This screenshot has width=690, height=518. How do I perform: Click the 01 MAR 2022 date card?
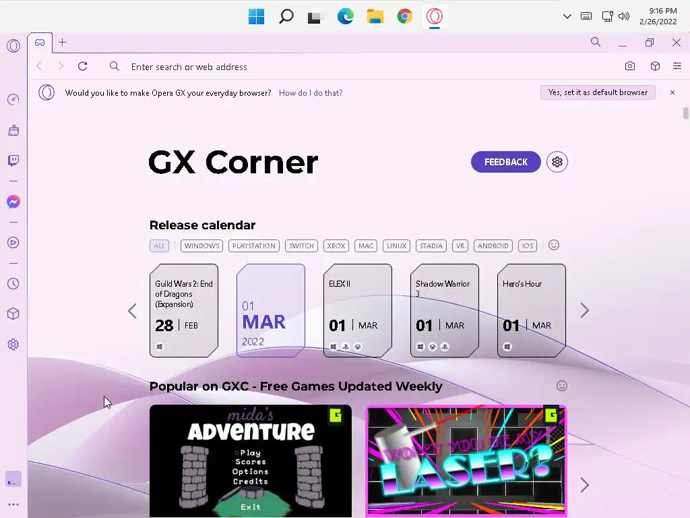coord(271,310)
